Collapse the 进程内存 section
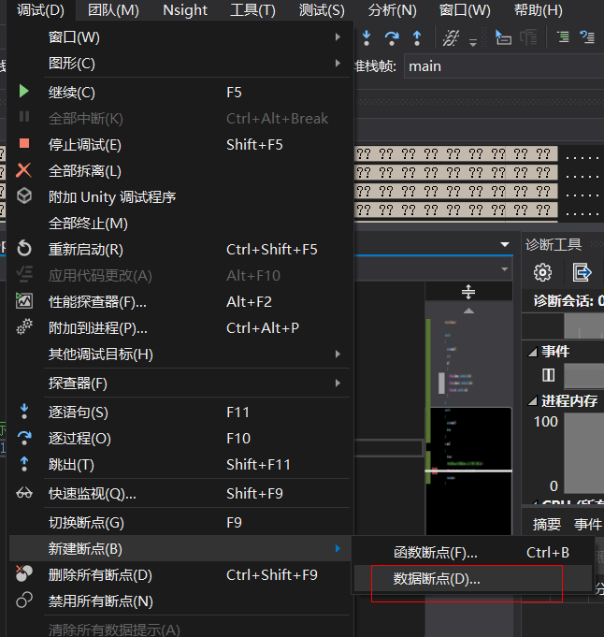The height and width of the screenshot is (637, 604). (x=533, y=401)
